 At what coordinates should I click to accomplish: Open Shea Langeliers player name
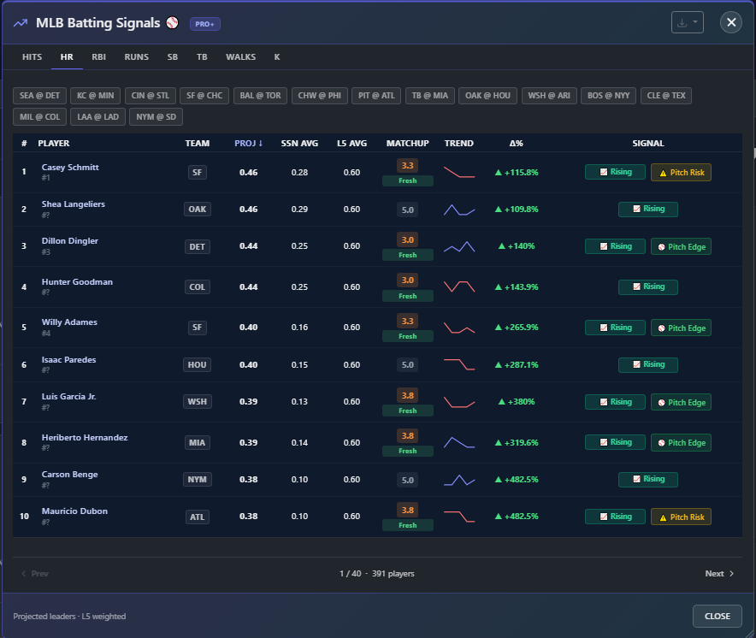74,204
